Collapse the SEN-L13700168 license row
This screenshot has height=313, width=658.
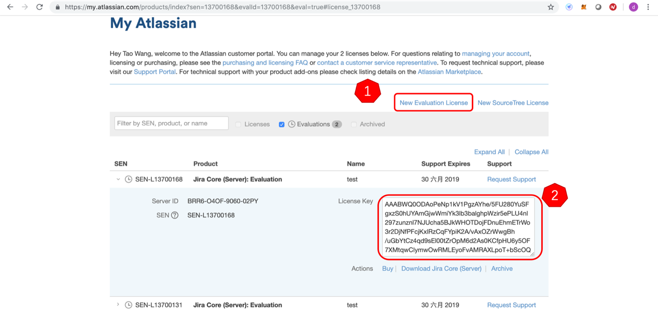click(118, 180)
